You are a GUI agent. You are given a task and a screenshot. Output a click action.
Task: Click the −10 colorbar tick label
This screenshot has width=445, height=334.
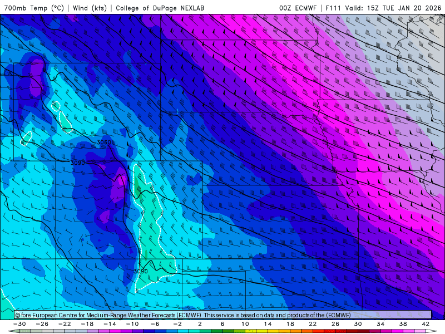(x=132, y=324)
